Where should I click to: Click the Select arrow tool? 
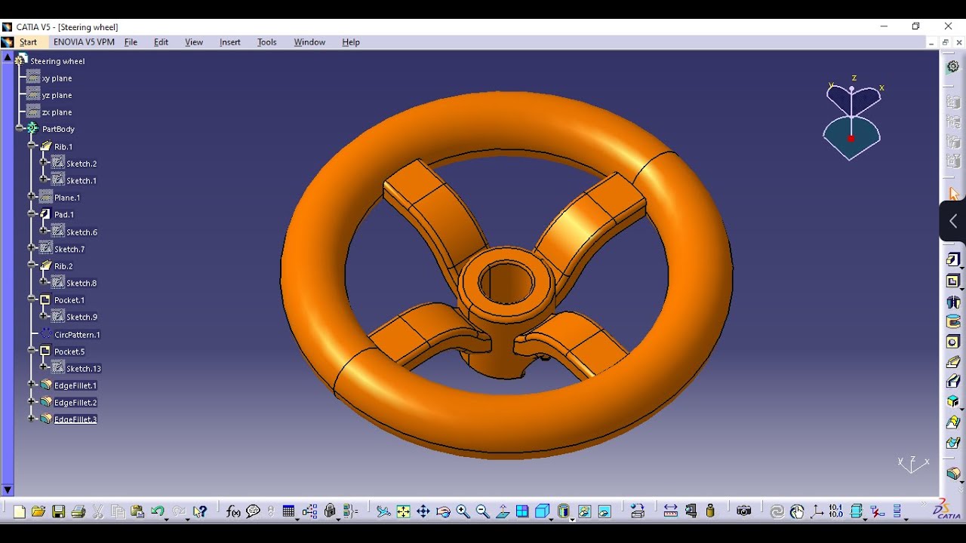coord(954,194)
